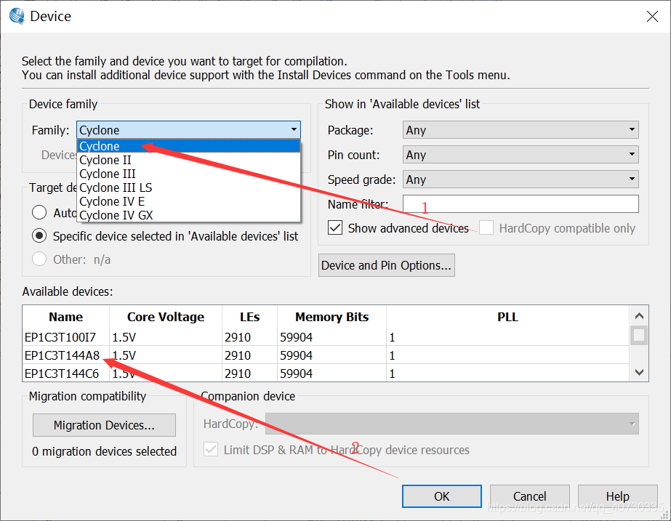Image resolution: width=671 pixels, height=521 pixels.
Task: Select the Auto device radio button
Action: [x=39, y=212]
